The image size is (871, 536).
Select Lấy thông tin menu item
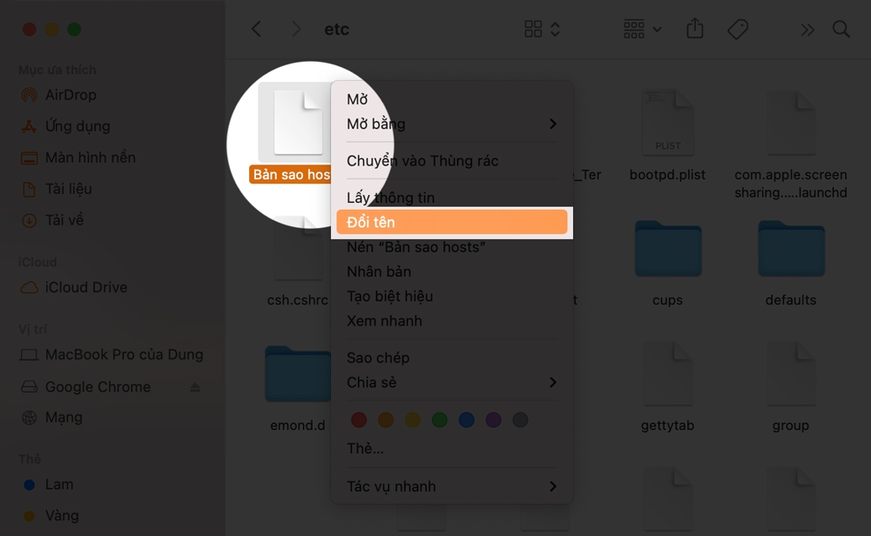click(x=451, y=198)
